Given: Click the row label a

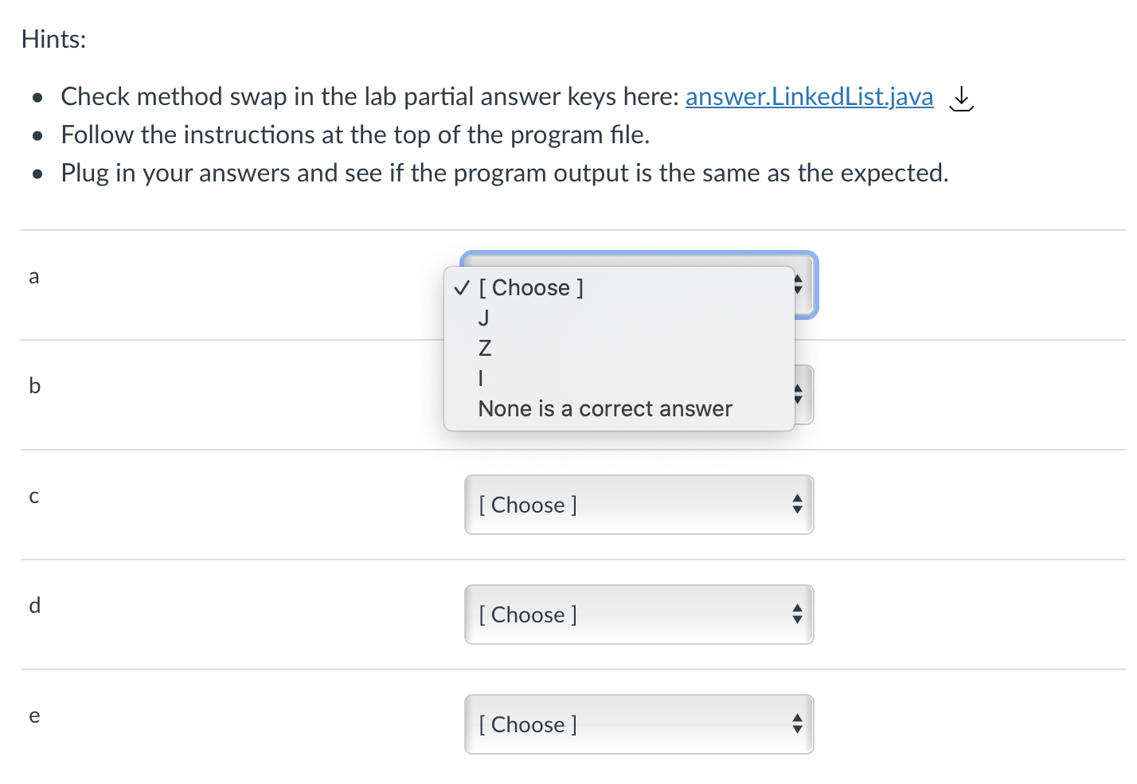Looking at the screenshot, I should click(x=34, y=277).
